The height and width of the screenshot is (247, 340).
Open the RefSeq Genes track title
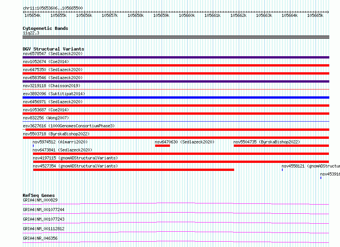pyautogui.click(x=39, y=195)
